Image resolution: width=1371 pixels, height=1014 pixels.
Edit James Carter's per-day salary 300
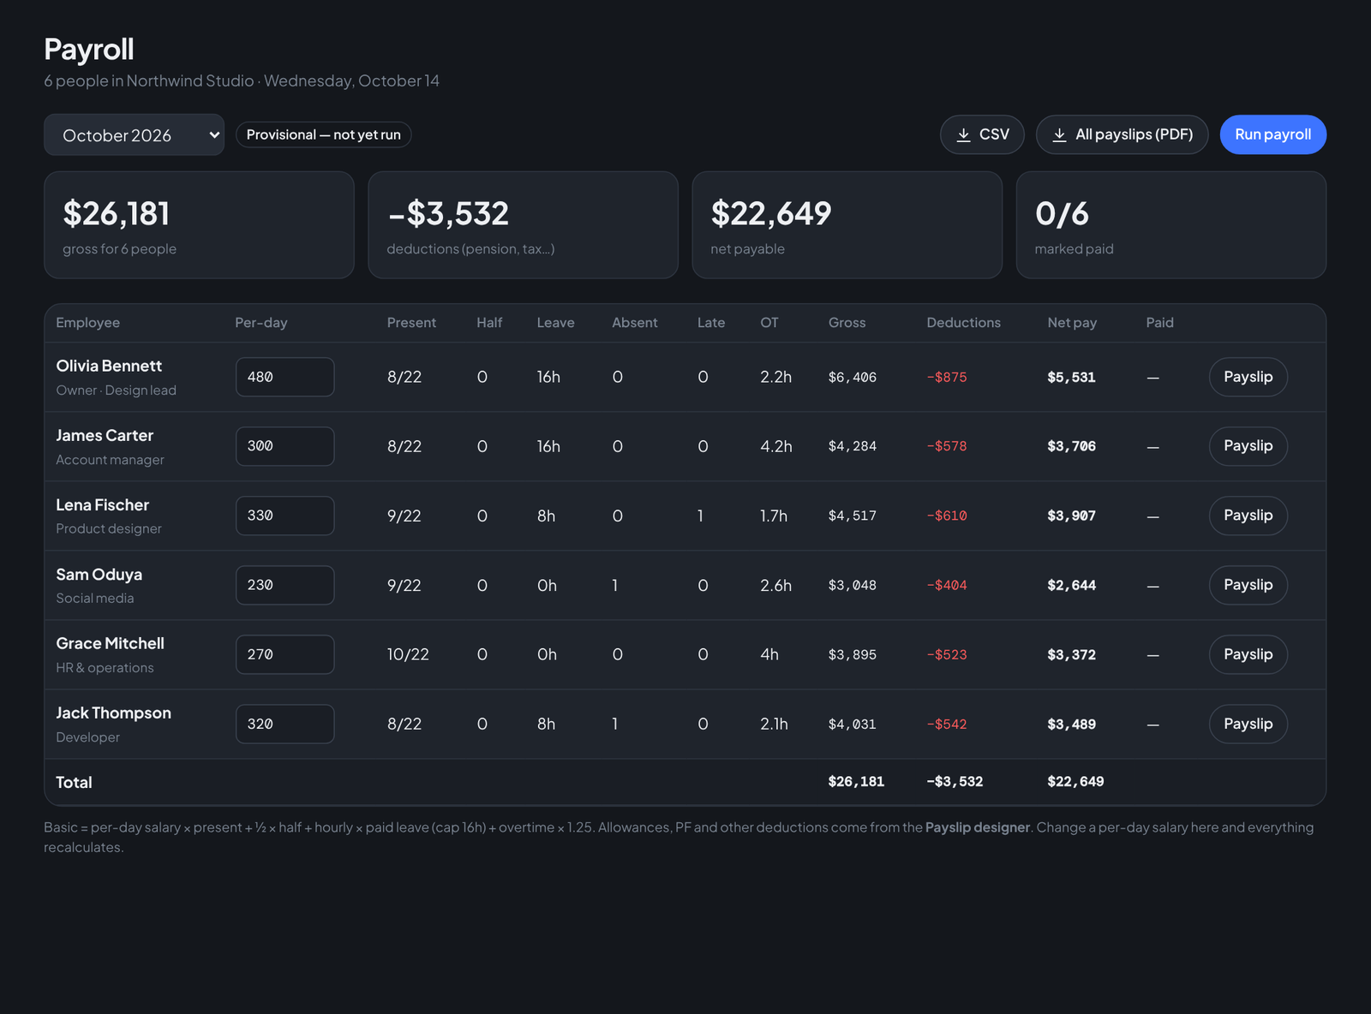click(x=284, y=446)
